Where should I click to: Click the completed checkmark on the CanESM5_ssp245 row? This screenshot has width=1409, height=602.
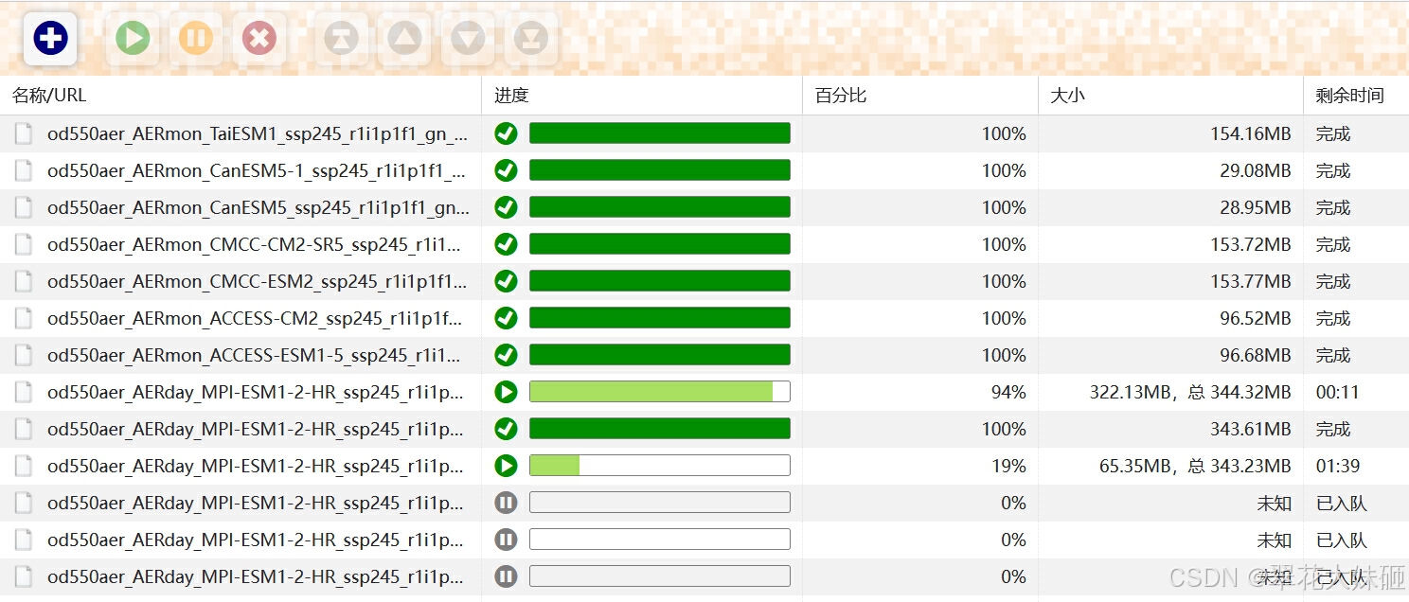pos(507,207)
